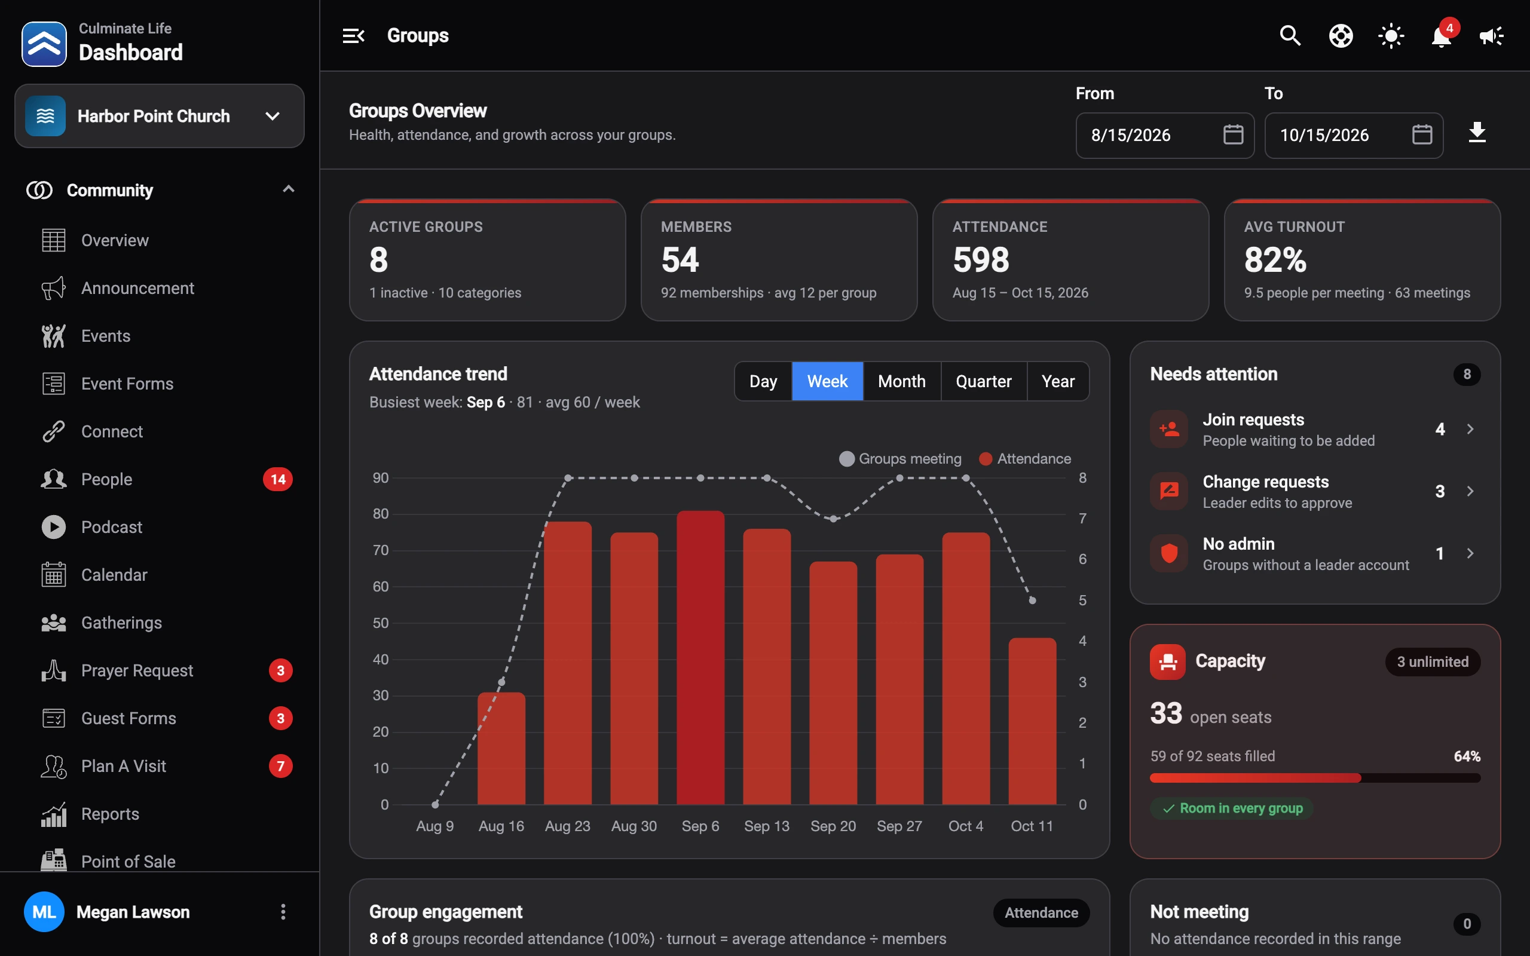Open the To date calendar picker

(1422, 134)
